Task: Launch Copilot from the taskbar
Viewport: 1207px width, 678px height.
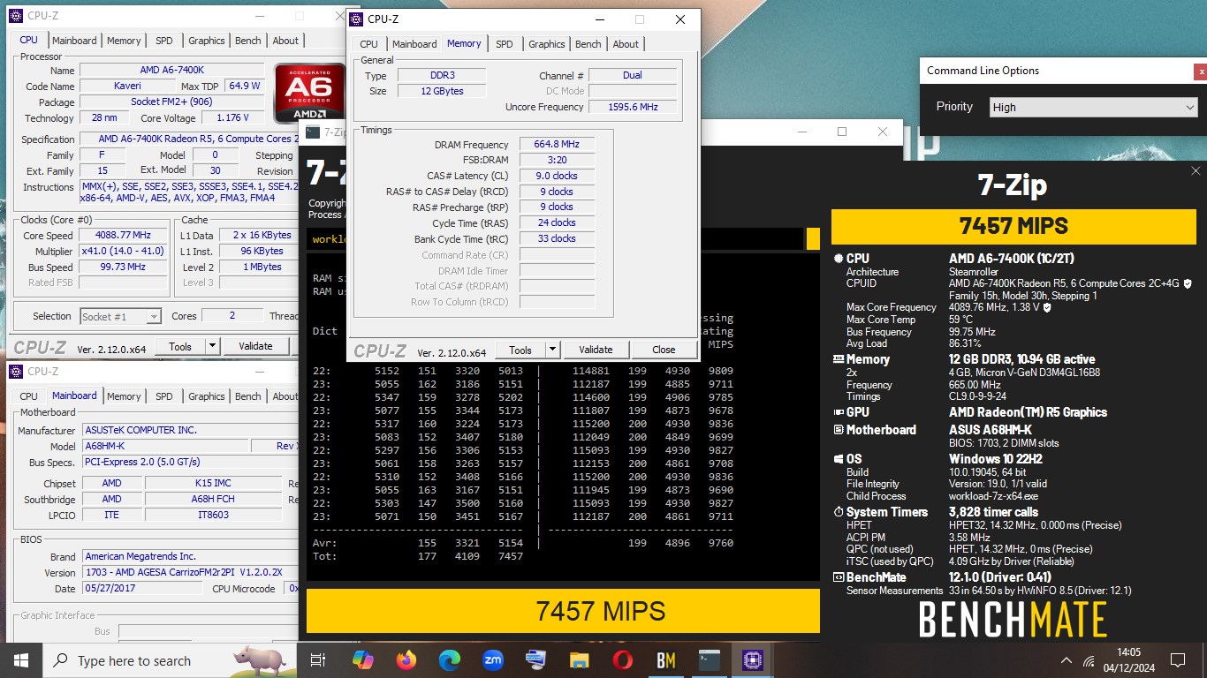Action: point(363,659)
